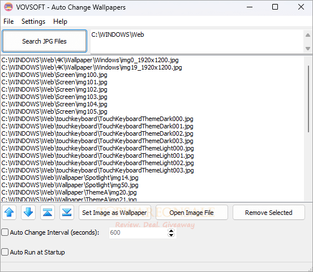Click the VOVSOFT app icon in title bar
The height and width of the screenshot is (272, 313).
coord(8,7)
